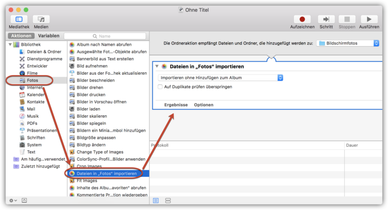Click the Schritt step button
Screen dimensions: 388x210
[x=326, y=19]
